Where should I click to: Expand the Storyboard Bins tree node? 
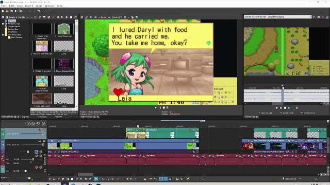click(3, 34)
